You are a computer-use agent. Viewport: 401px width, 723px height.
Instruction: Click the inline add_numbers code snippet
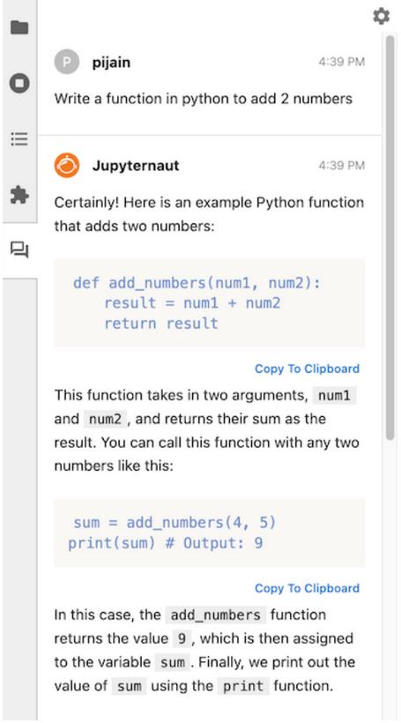tap(215, 615)
